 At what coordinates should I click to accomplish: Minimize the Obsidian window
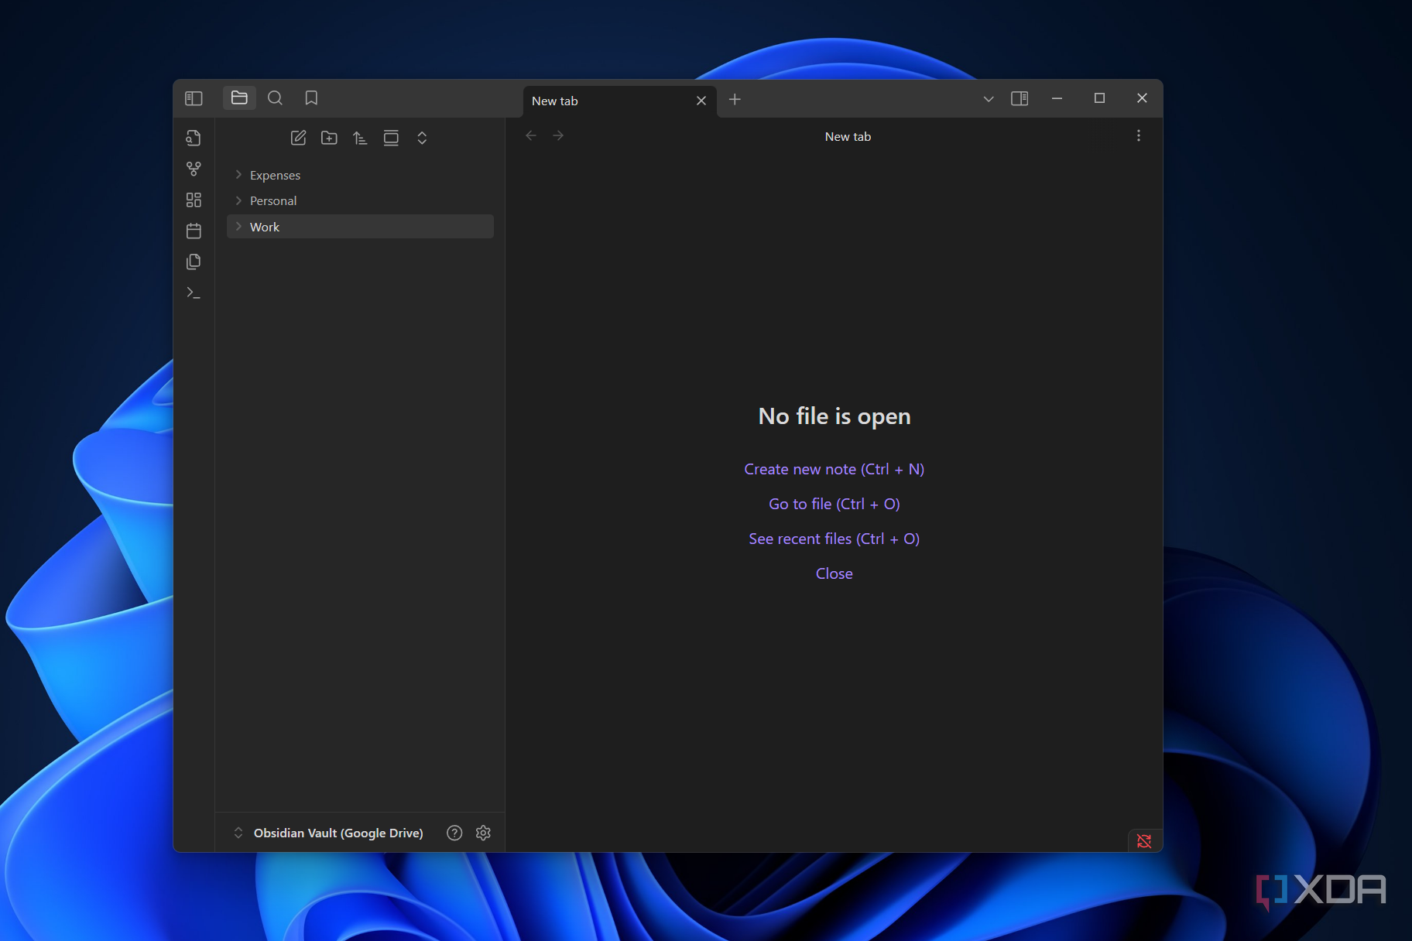point(1057,98)
